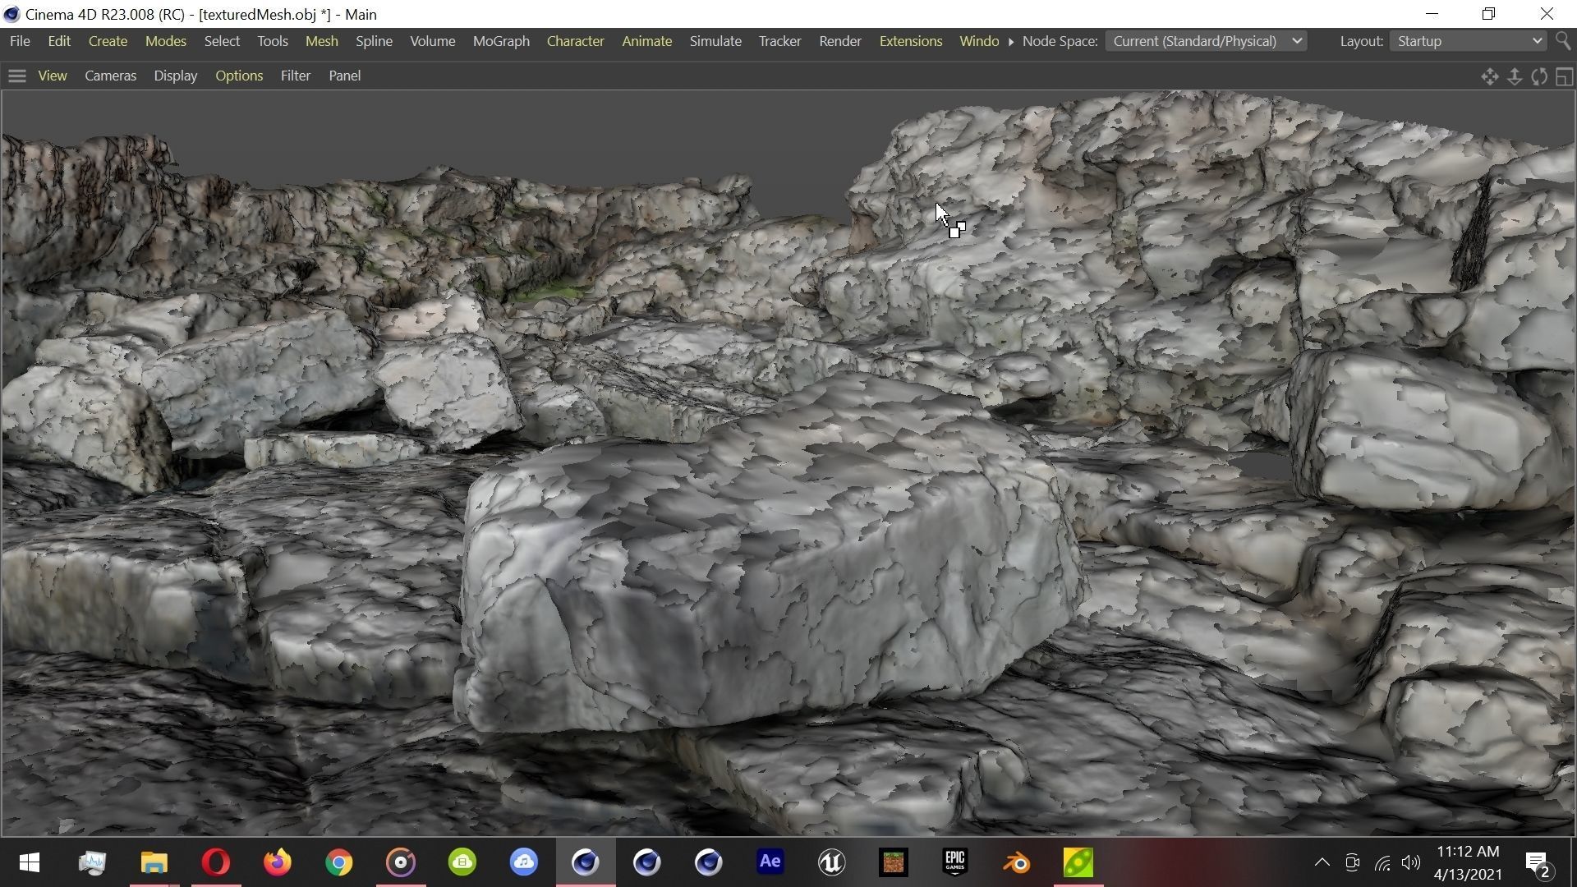
Task: Toggle the active view maximize icon
Action: 1564,76
